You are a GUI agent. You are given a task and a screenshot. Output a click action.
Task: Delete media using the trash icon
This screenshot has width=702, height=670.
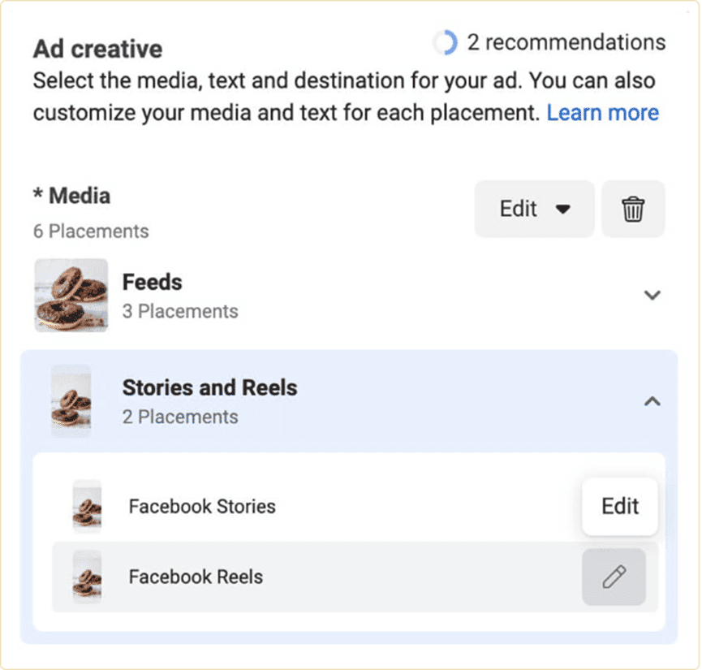tap(633, 210)
